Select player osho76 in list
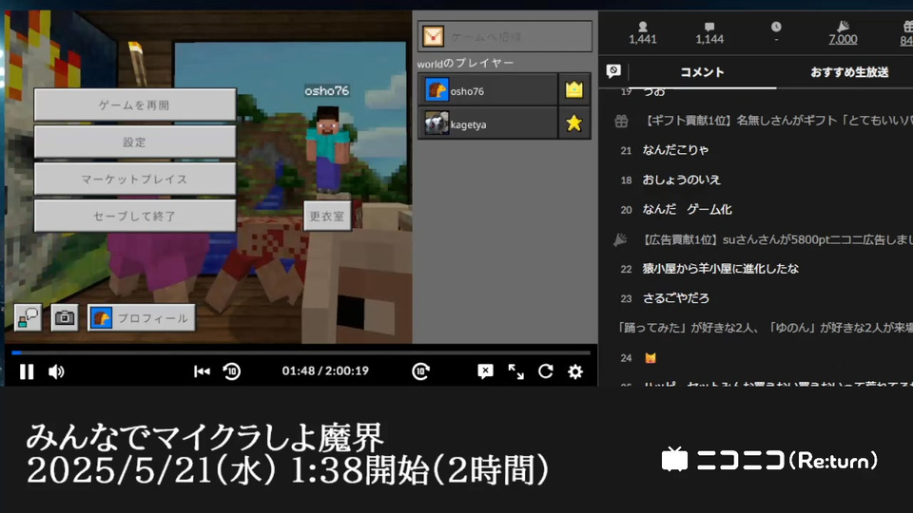The image size is (913, 513). 488,90
